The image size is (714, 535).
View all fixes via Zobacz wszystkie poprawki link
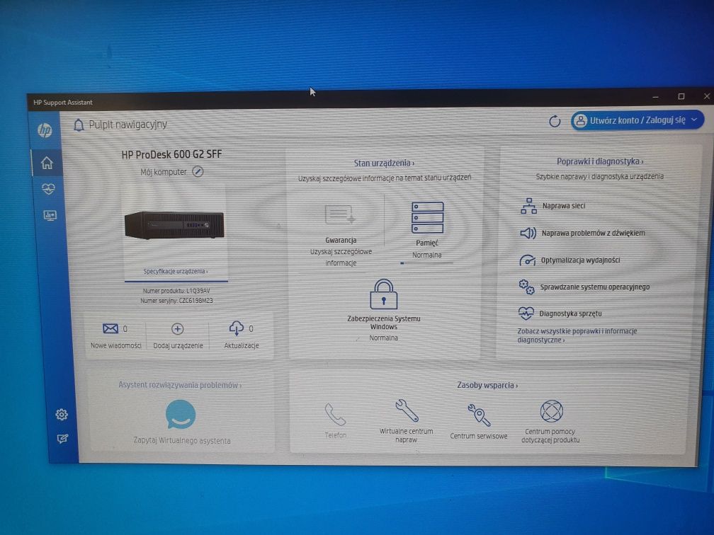pyautogui.click(x=577, y=335)
